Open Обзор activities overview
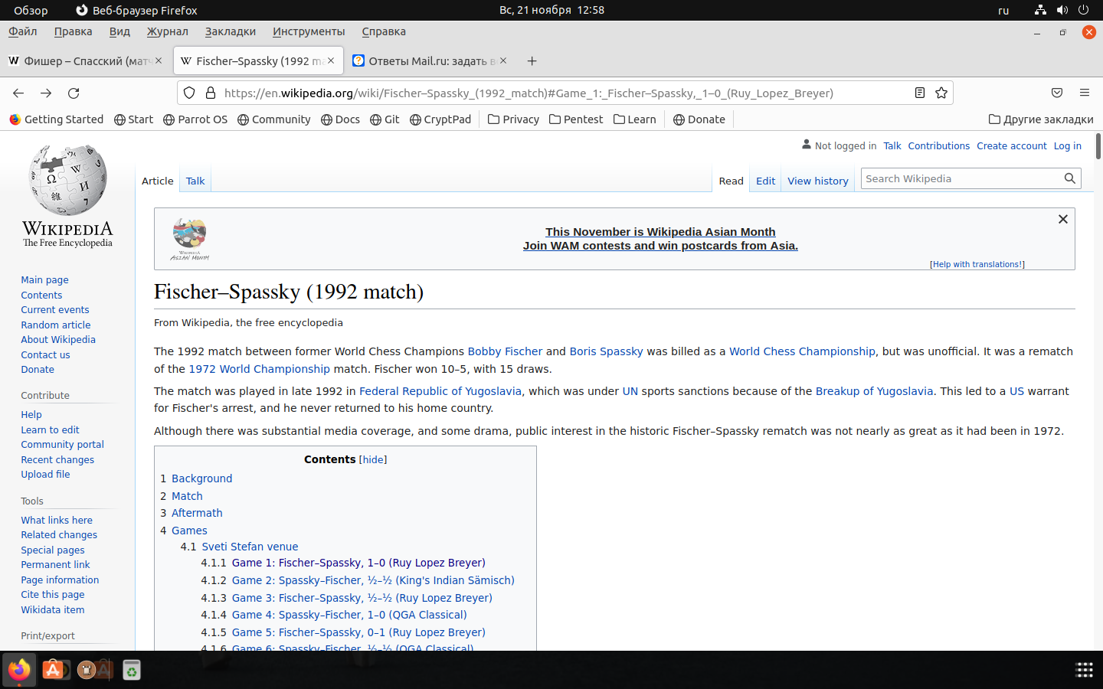 coord(31,10)
